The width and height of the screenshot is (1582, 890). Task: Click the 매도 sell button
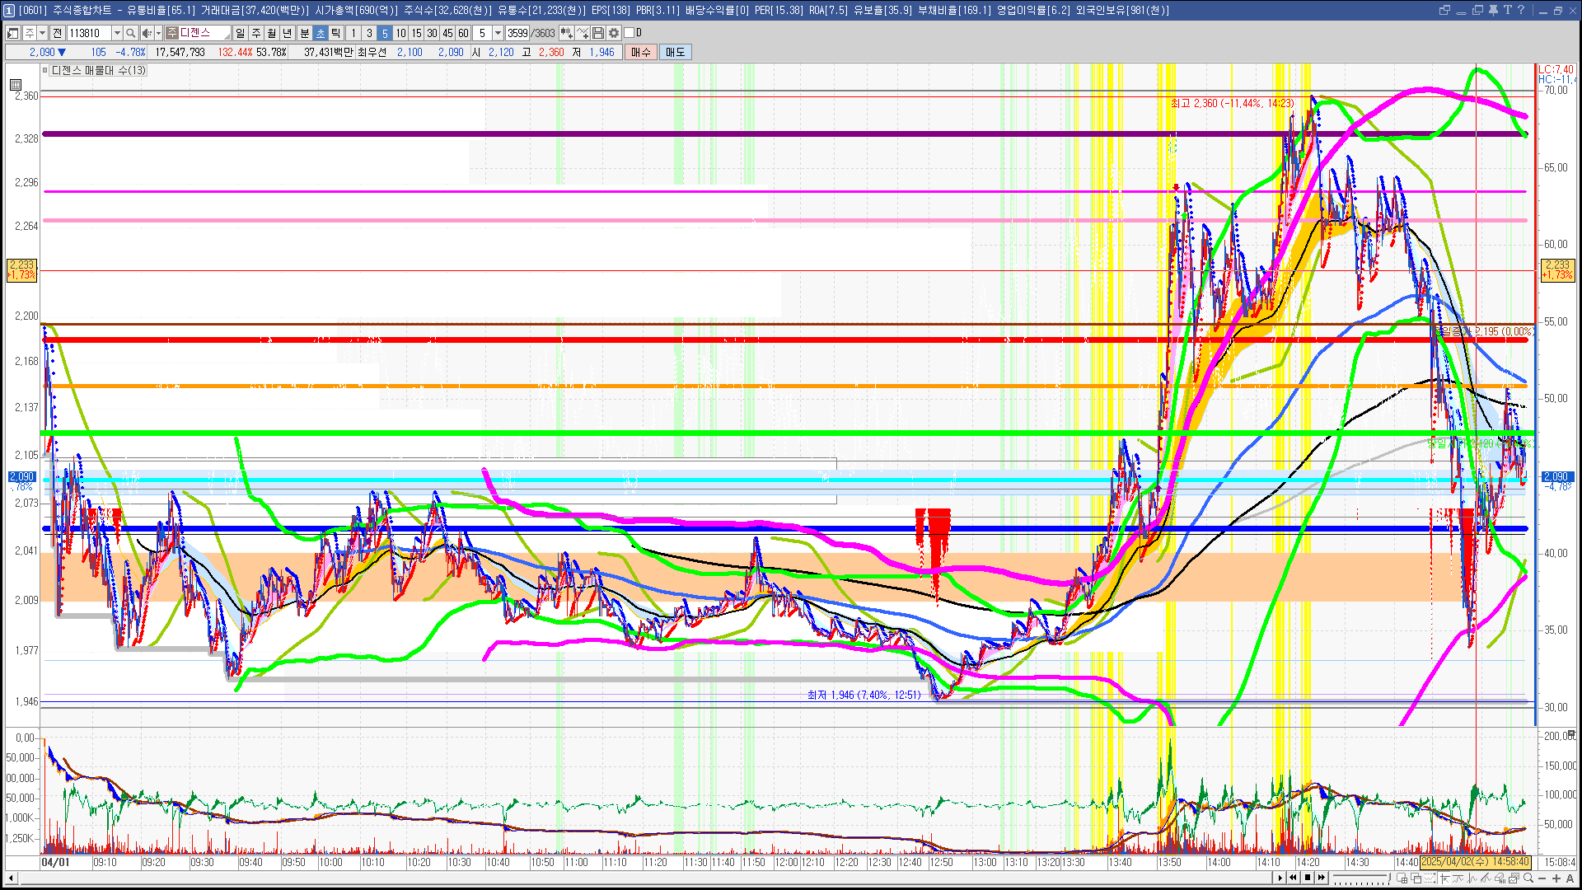click(x=675, y=52)
